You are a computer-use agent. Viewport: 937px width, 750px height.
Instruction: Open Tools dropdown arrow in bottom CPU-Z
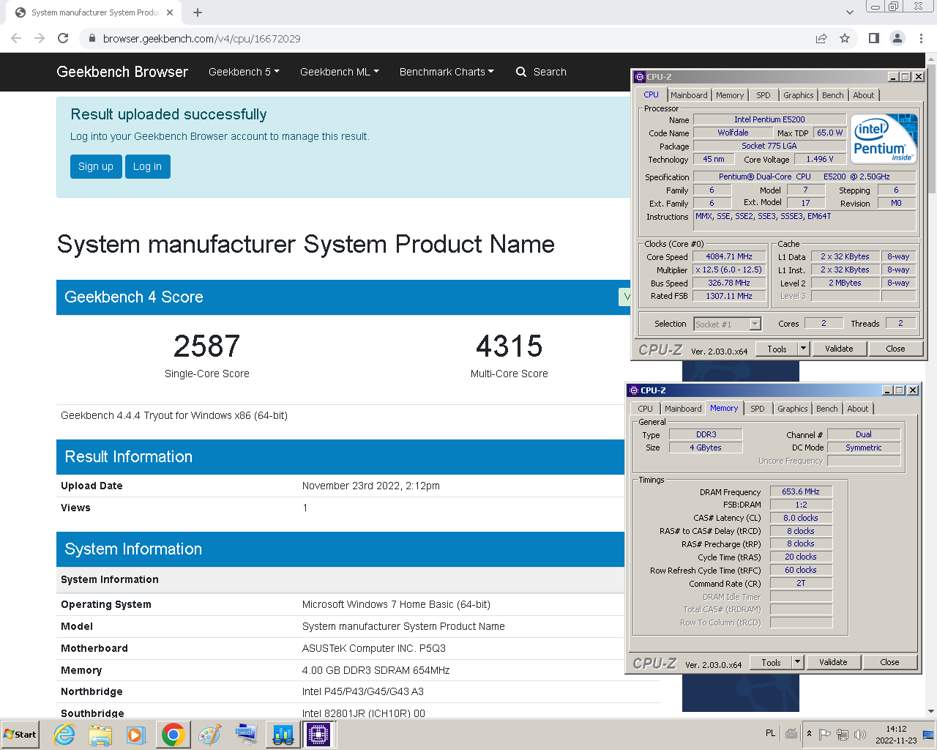pos(798,662)
